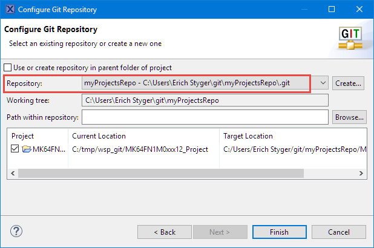Screen dimensions: 374x248
Task: Enable 'Use or create repository in parent folder'
Action: point(8,68)
